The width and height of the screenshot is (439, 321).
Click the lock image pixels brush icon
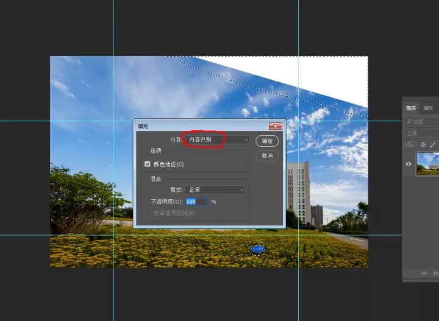[432, 144]
